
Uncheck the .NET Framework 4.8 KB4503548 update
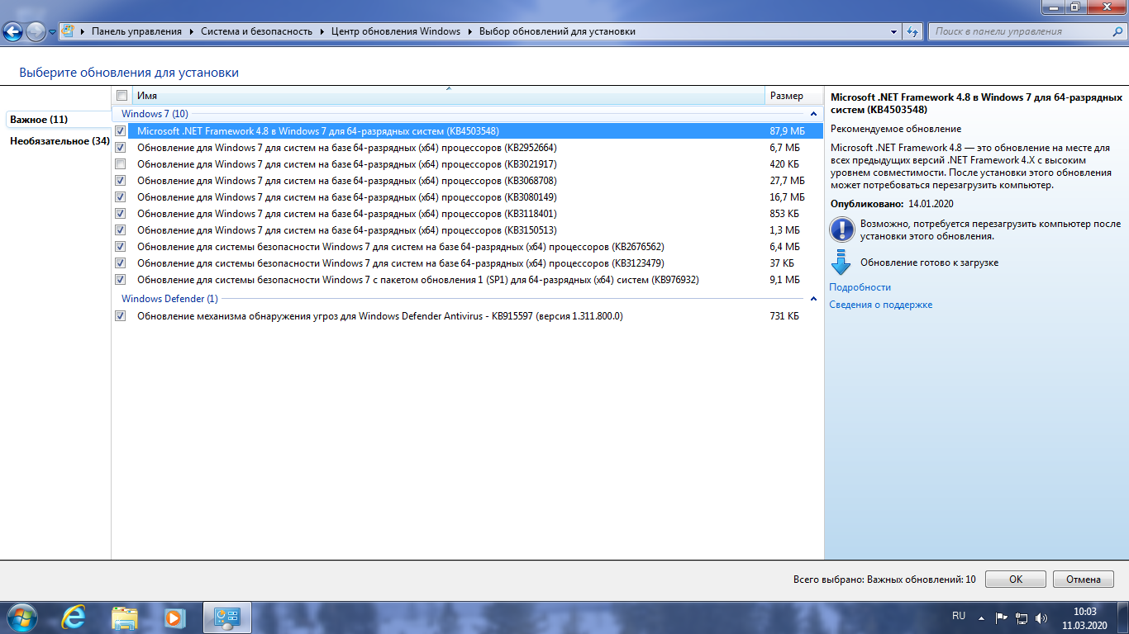pyautogui.click(x=121, y=130)
